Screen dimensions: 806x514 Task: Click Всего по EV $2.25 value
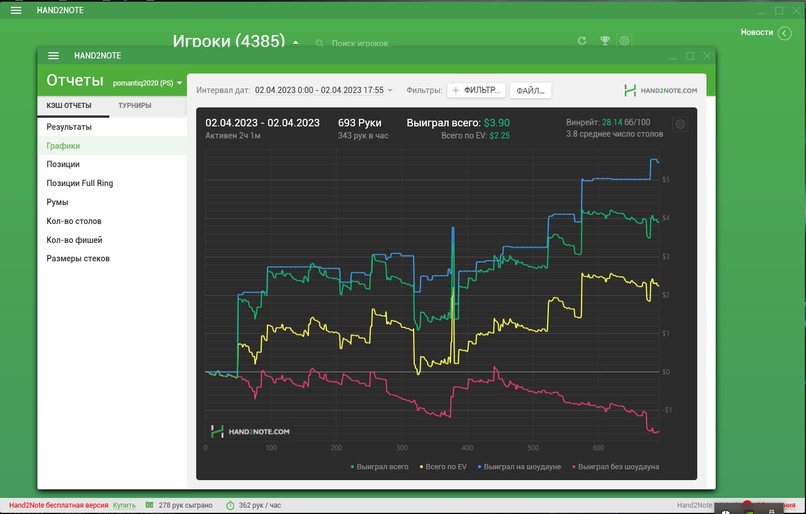click(499, 136)
